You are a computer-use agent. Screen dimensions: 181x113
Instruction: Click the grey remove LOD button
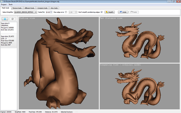(x=13, y=19)
